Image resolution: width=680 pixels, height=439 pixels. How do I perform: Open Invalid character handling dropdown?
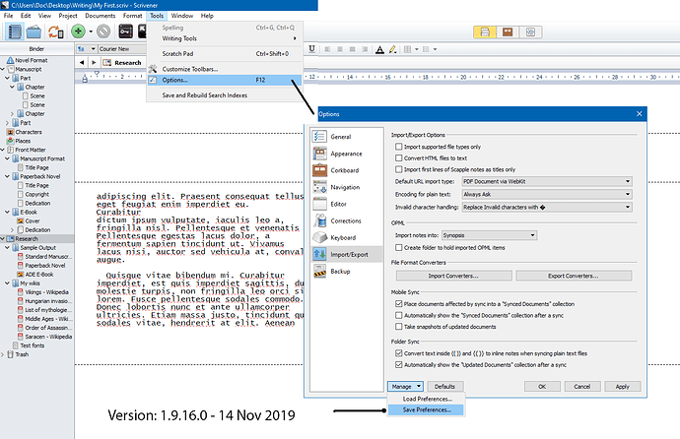(547, 208)
